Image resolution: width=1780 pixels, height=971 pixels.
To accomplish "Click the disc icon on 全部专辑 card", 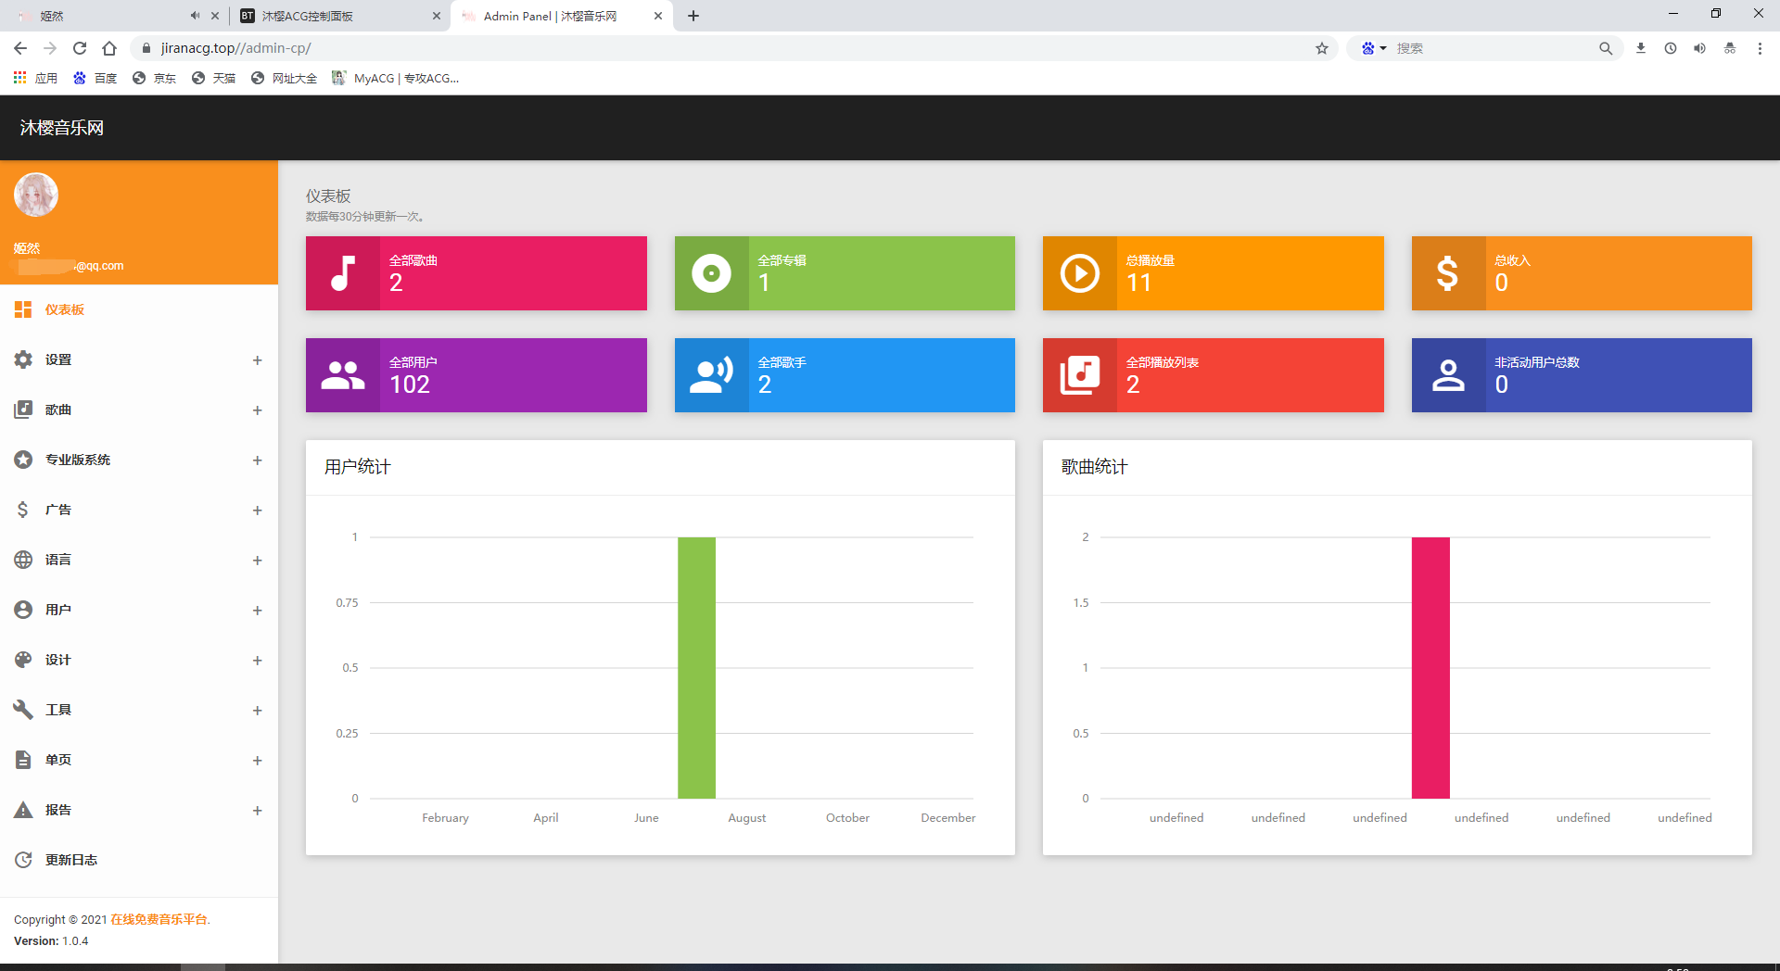I will [711, 273].
